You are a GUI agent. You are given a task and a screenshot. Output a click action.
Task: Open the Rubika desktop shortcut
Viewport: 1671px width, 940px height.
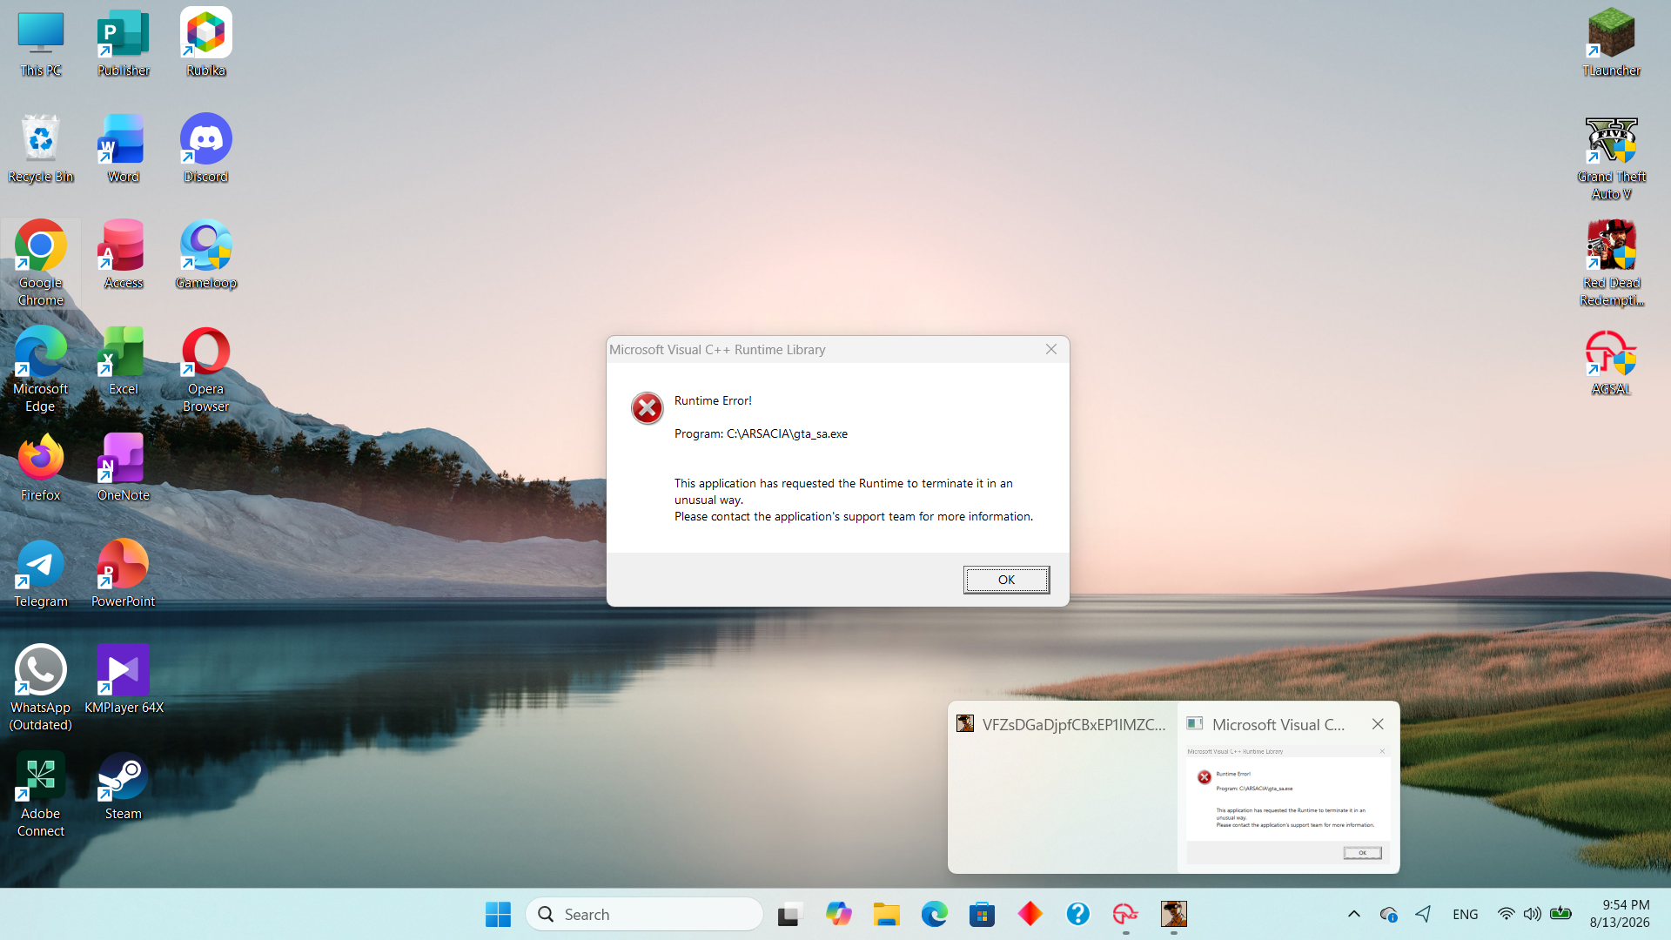[x=205, y=44]
